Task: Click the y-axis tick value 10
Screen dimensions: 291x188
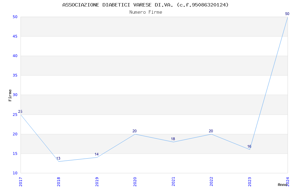Action: click(15, 173)
